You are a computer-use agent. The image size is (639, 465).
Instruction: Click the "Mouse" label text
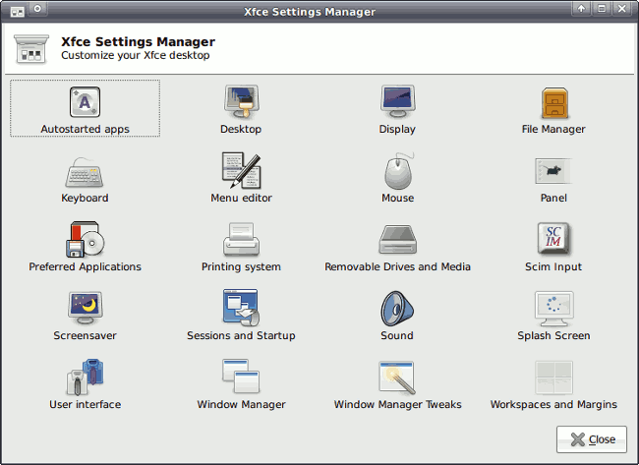398,198
